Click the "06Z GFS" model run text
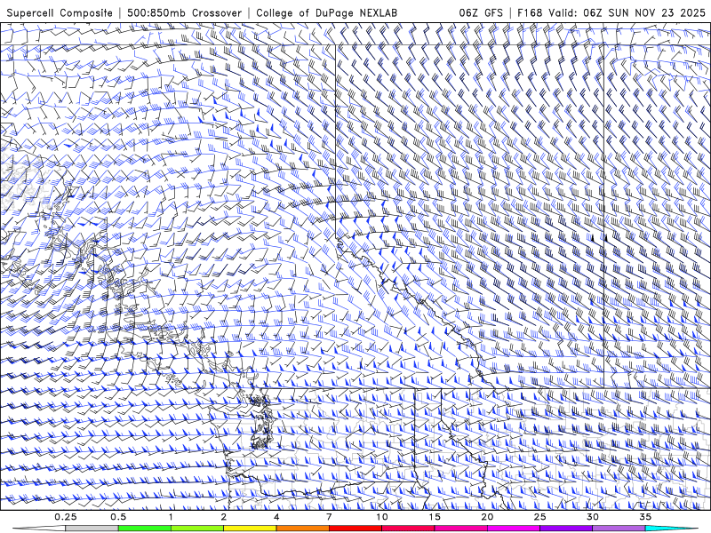711x533 pixels. point(481,12)
